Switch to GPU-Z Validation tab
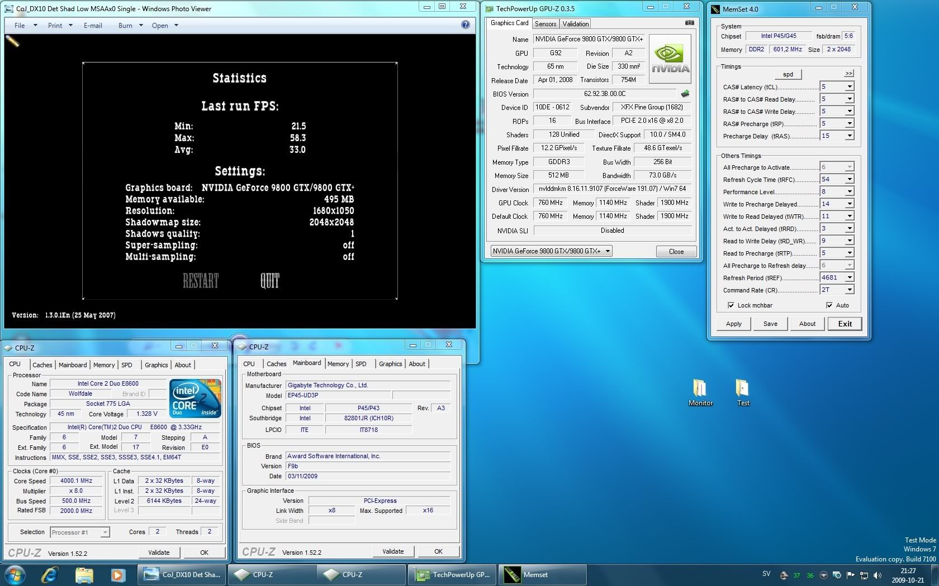Image resolution: width=939 pixels, height=586 pixels. [576, 23]
